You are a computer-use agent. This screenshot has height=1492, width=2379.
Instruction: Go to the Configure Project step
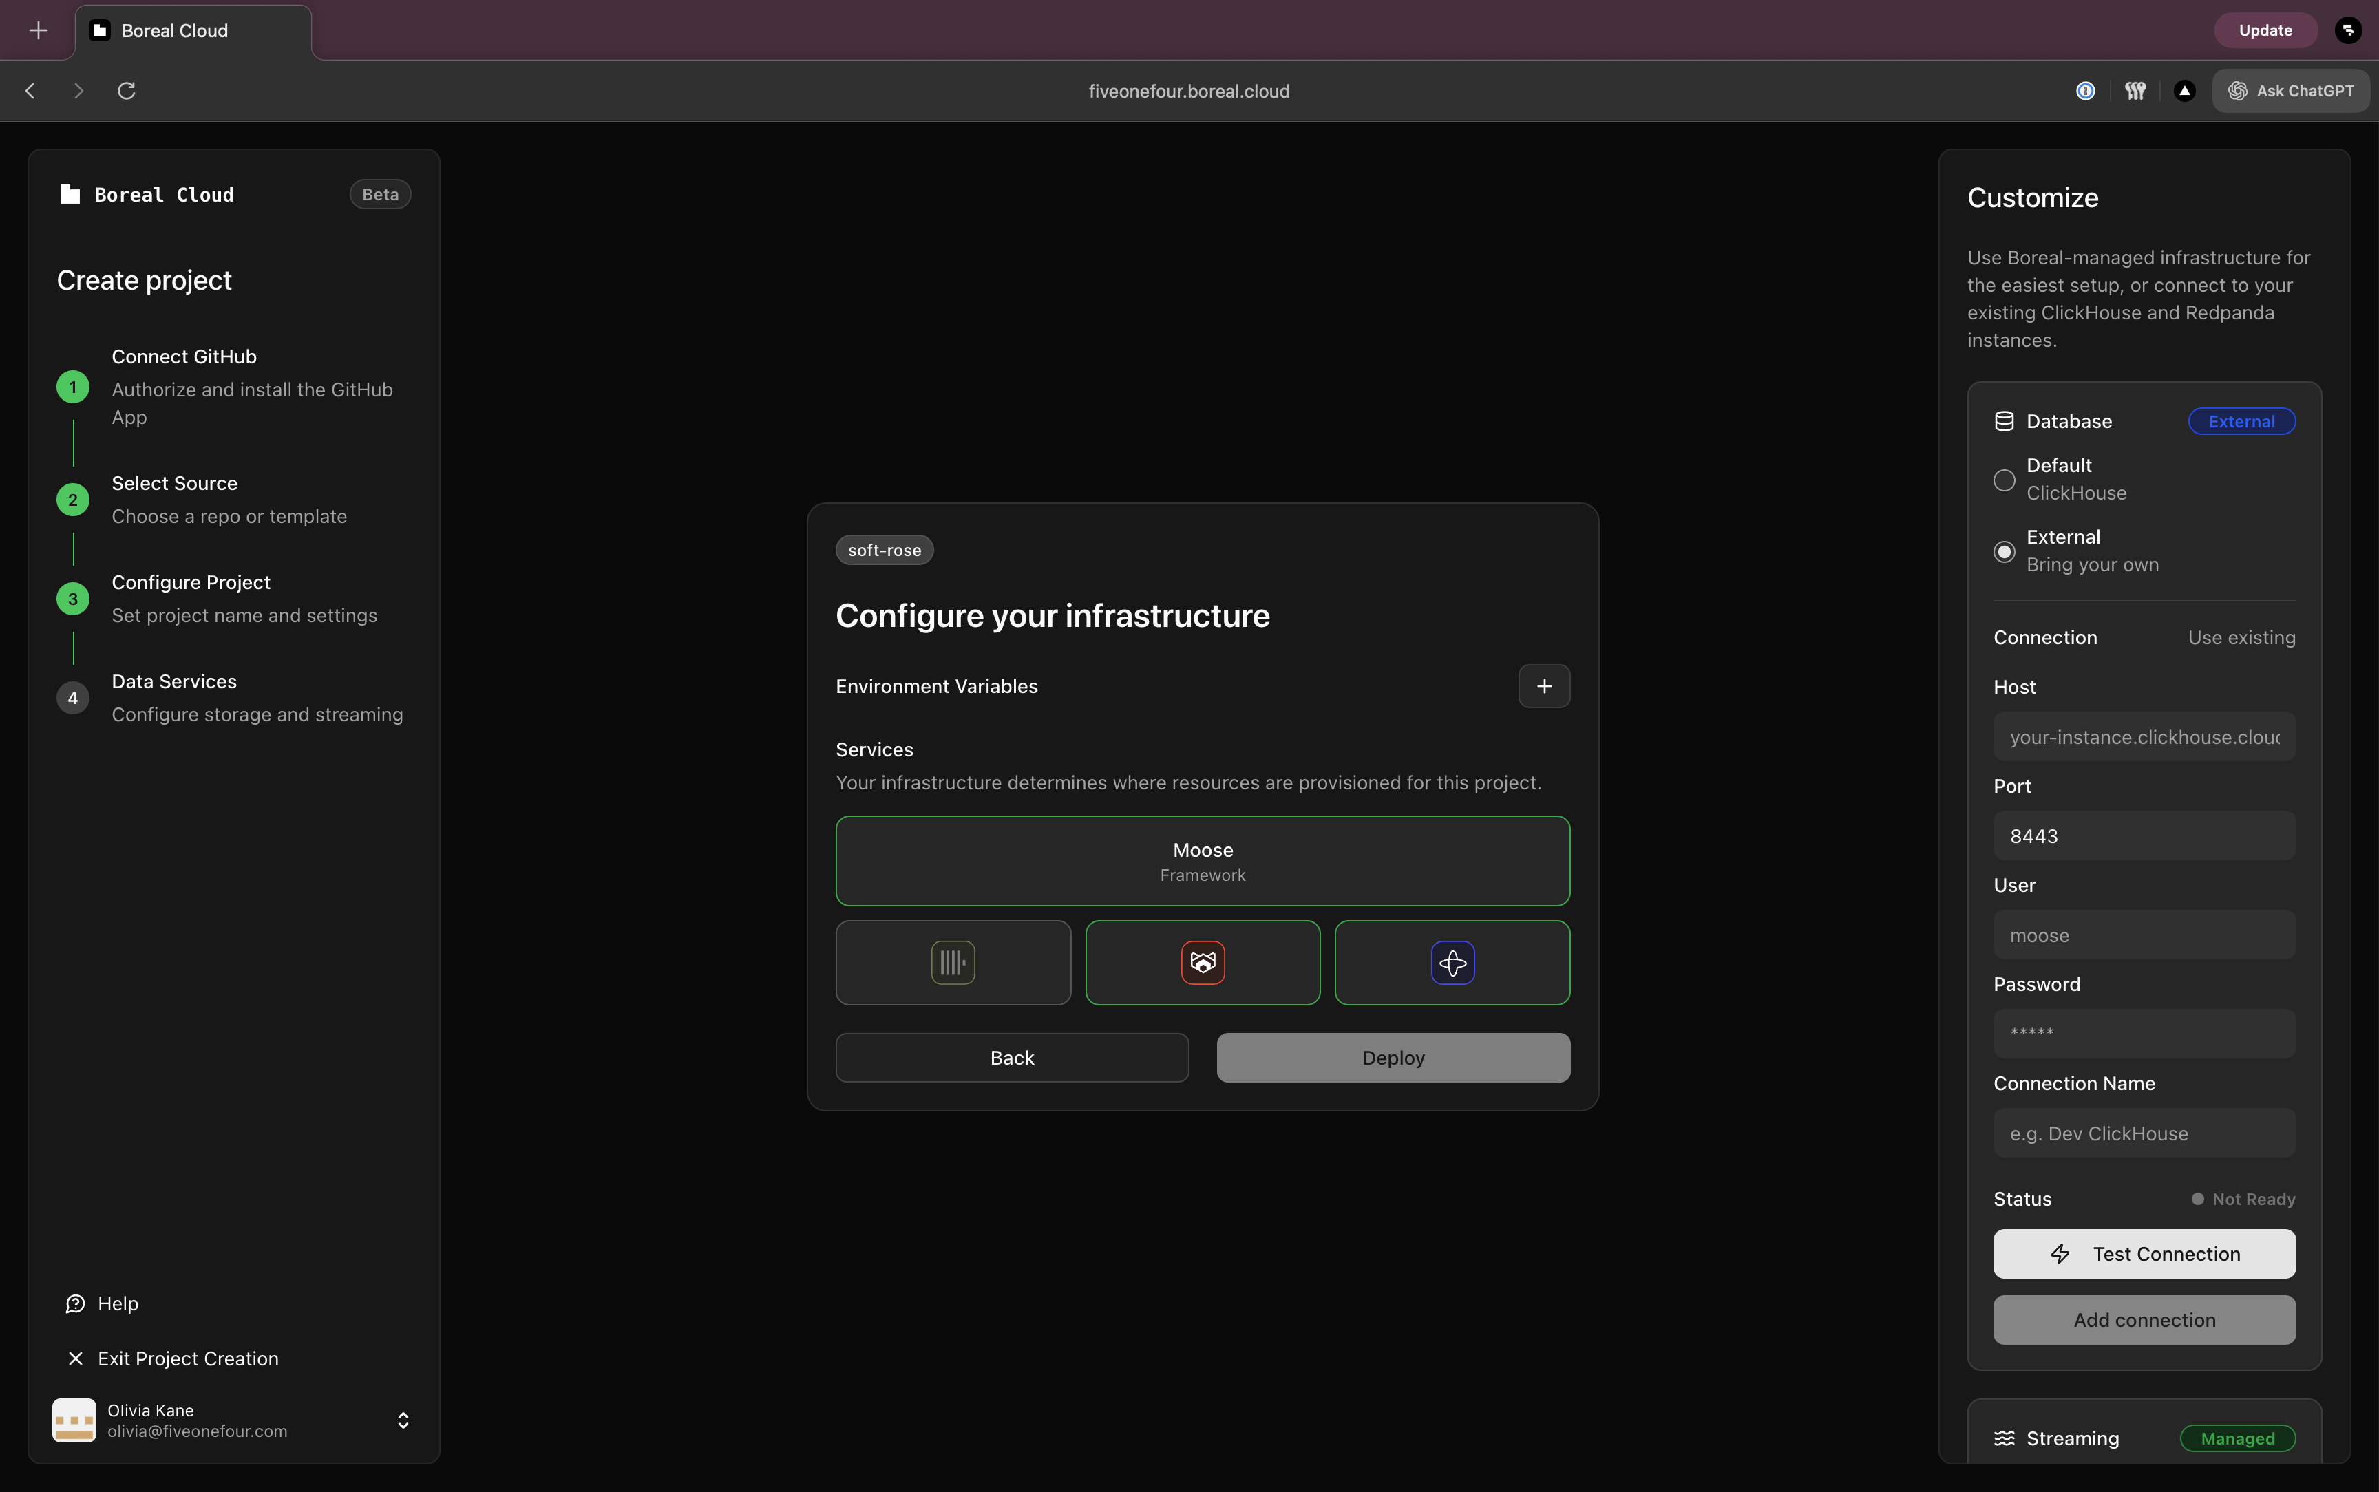191,582
